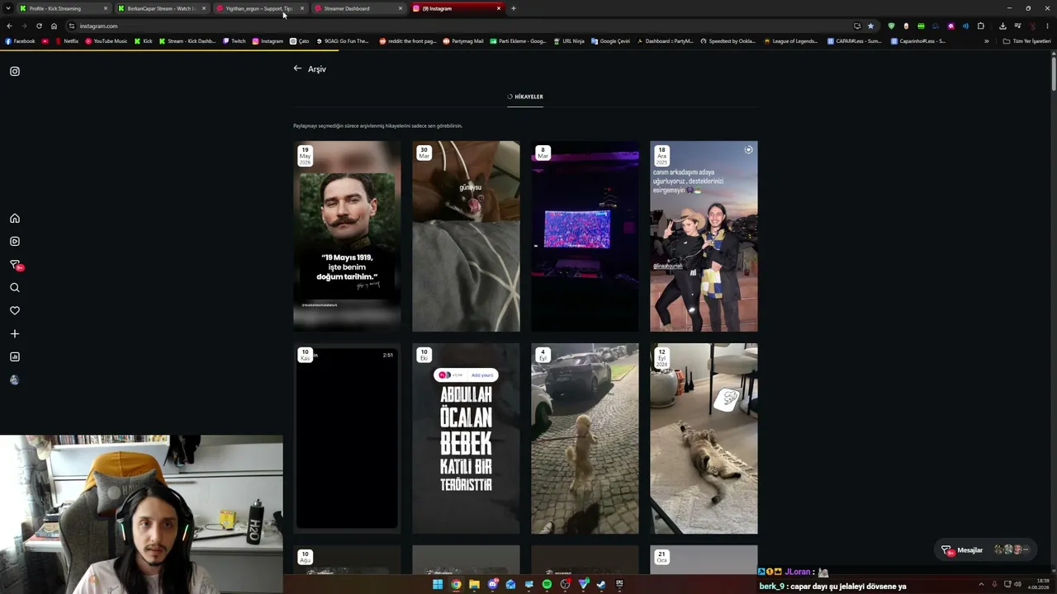
Task: Open the Tüm Yer İşaretleri folder
Action: [1026, 41]
